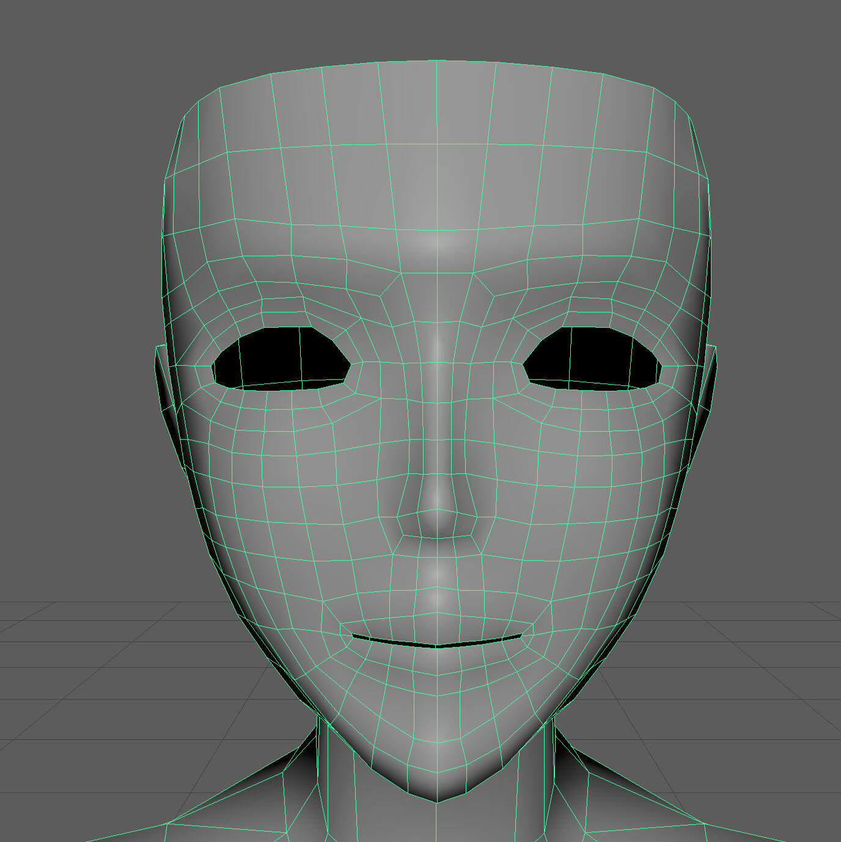Click the black eye opening on the right
The height and width of the screenshot is (842, 841).
point(593,359)
